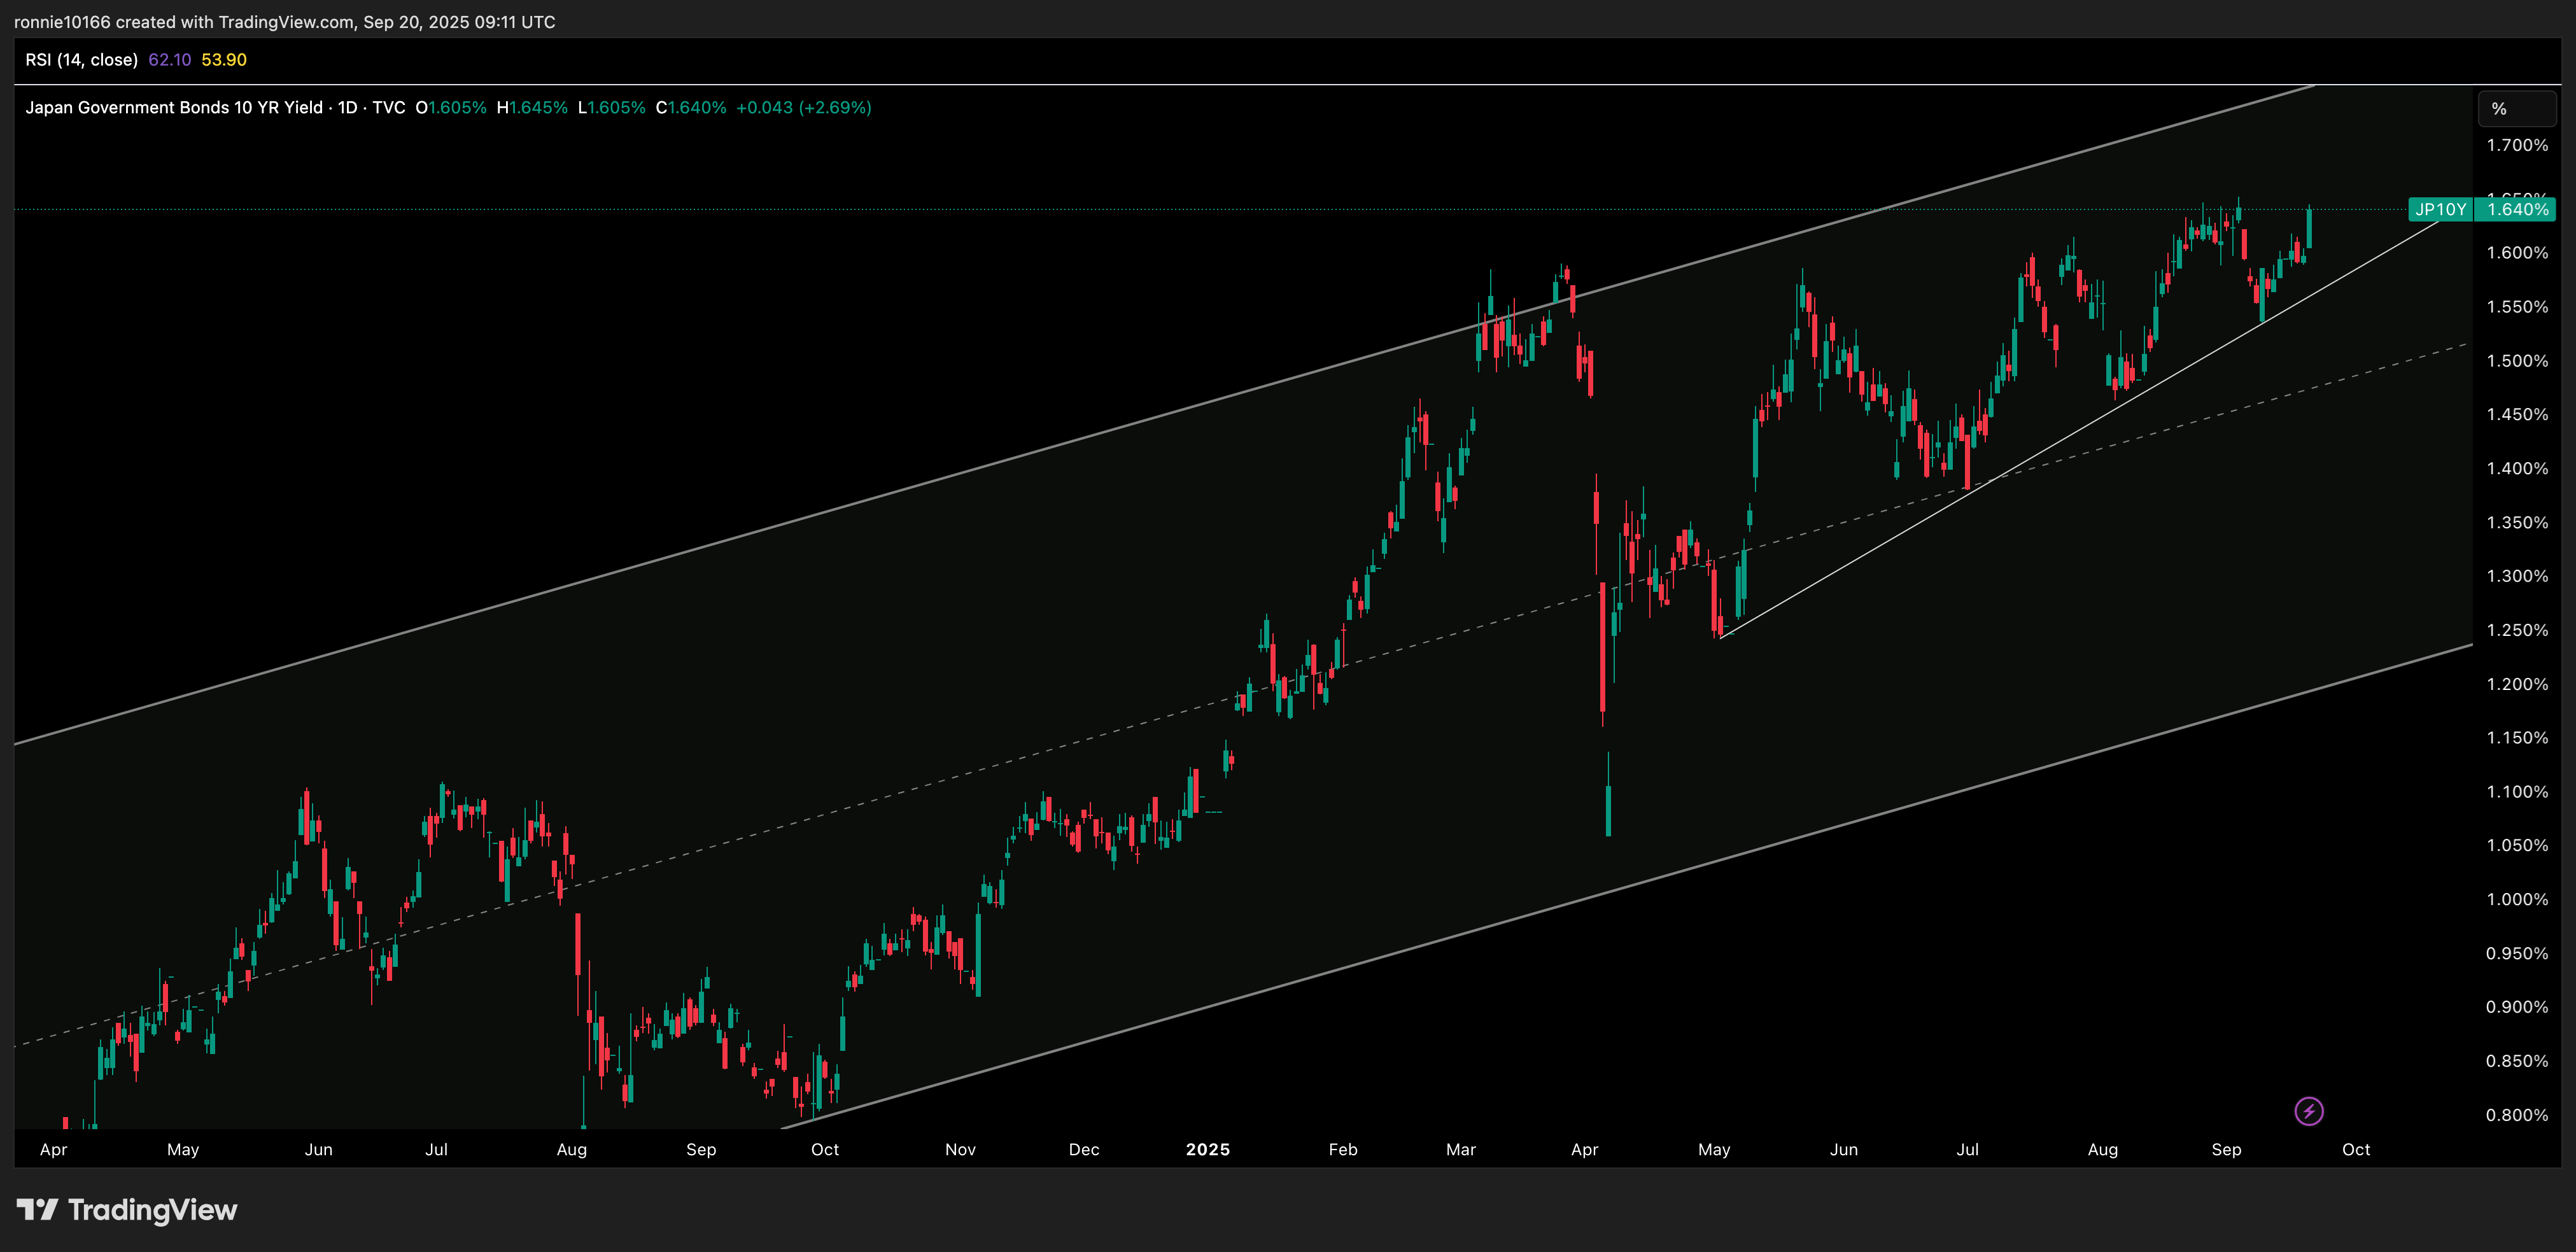Click the 1.200% price axis level

tap(2517, 684)
